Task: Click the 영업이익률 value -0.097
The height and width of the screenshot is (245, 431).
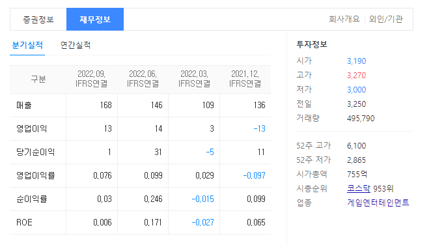Action: click(x=255, y=175)
